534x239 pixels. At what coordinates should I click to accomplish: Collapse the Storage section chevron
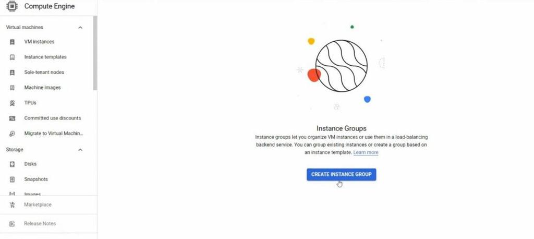click(x=80, y=150)
